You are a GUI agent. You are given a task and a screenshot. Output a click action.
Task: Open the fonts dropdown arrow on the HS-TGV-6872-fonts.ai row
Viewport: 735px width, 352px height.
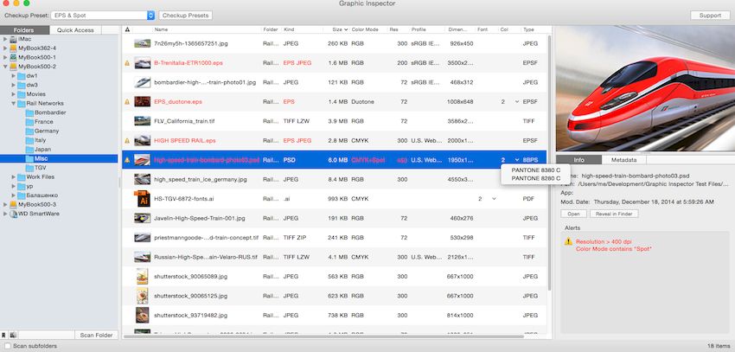(494, 199)
